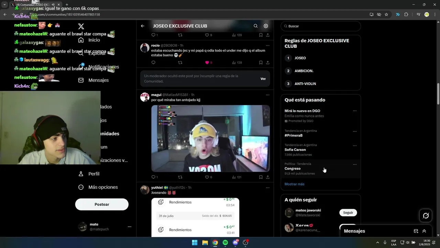Open more options for #PrimeraB trend
Viewport: 440px width, 248px height.
(355, 132)
